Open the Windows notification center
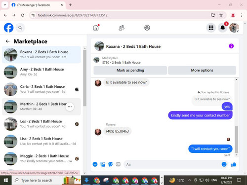Image resolution: width=247 pixels, height=185 pixels. (x=239, y=180)
